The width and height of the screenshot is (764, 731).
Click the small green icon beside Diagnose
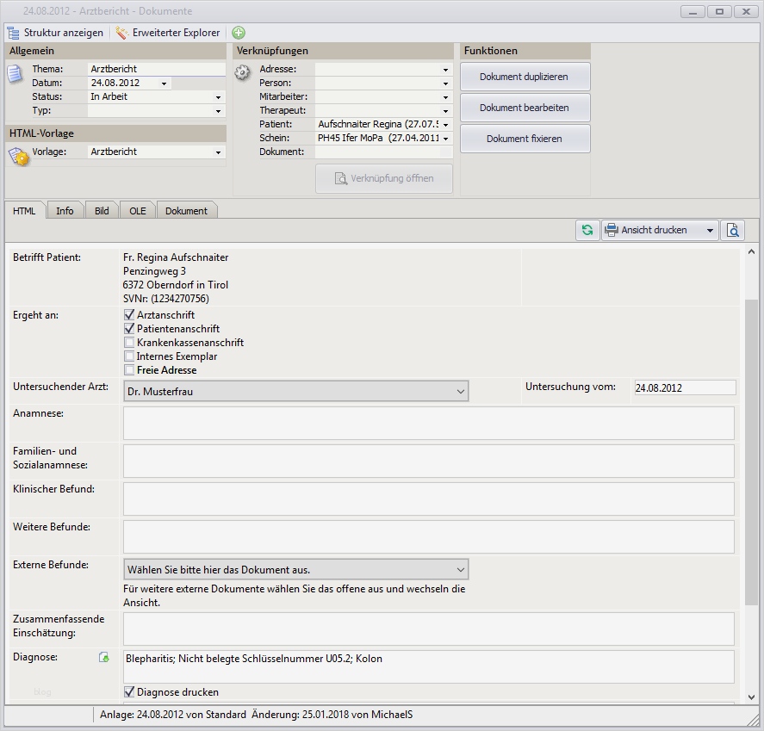[104, 658]
